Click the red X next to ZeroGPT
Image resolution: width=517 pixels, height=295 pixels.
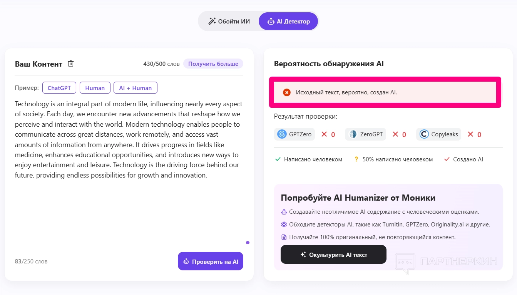395,134
